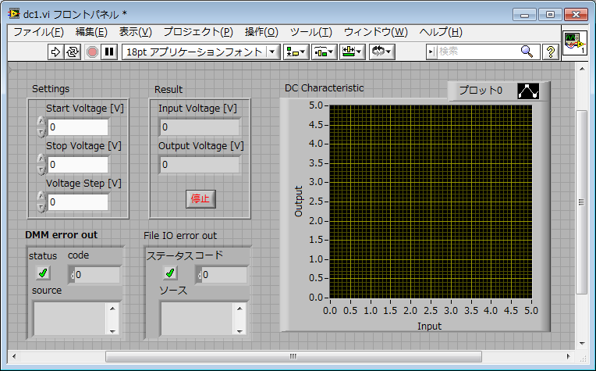Open the ファイル(F) menu
The height and width of the screenshot is (371, 596).
pos(38,32)
